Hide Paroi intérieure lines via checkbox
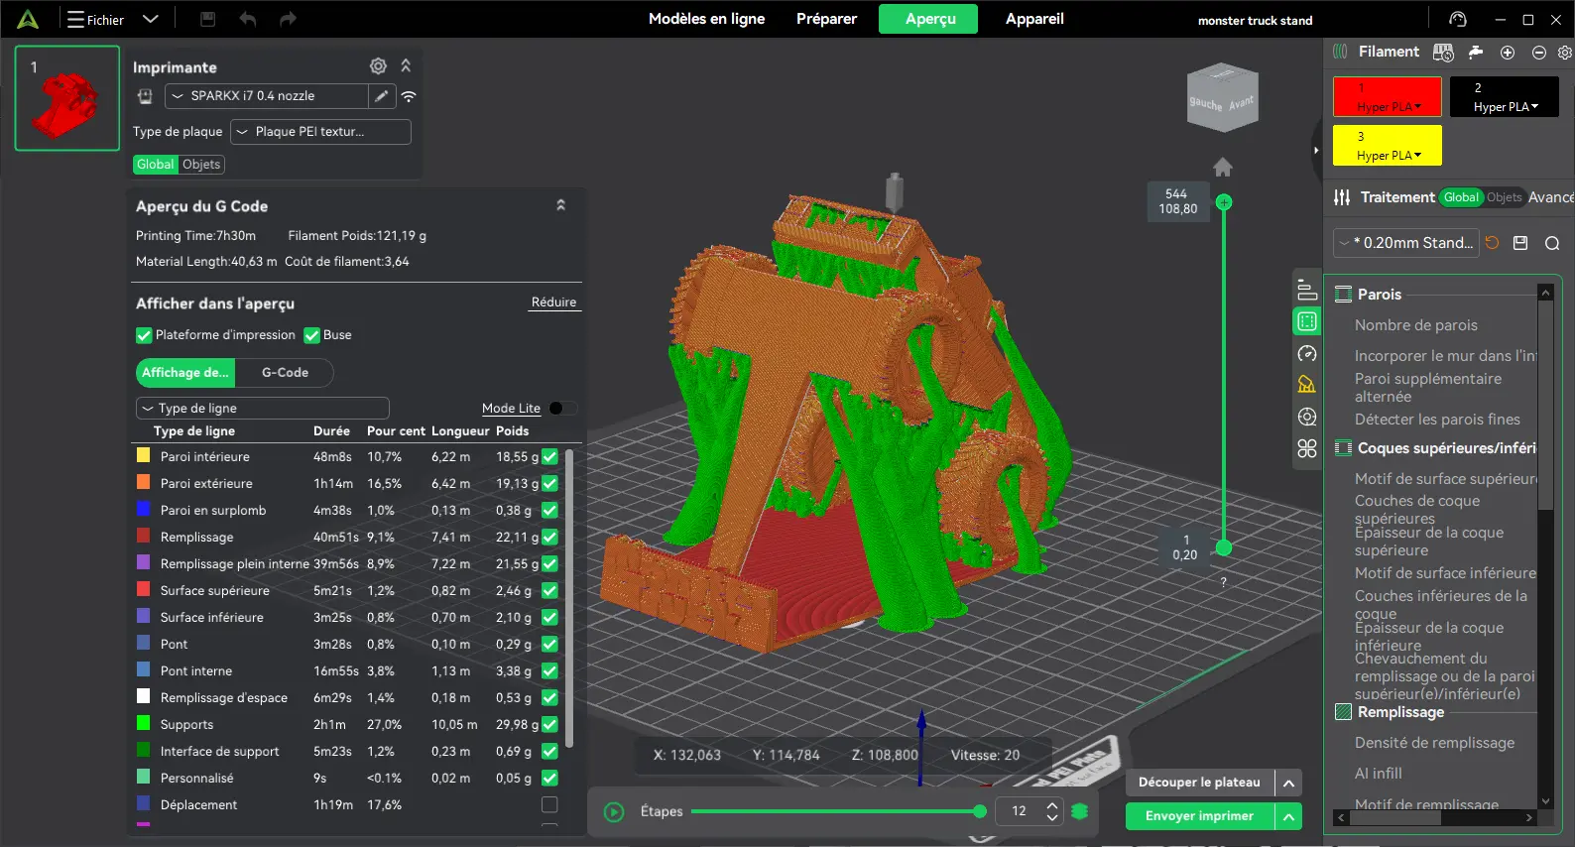 pos(549,456)
